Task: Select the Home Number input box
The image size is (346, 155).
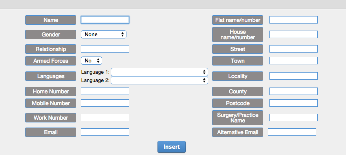Action: [x=105, y=91]
